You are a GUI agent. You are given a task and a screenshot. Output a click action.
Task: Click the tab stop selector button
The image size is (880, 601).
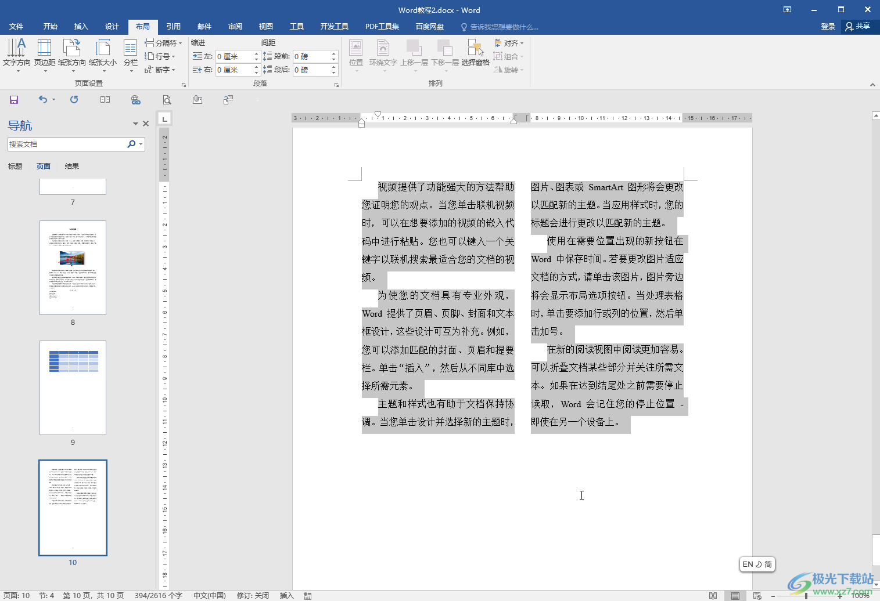[165, 119]
